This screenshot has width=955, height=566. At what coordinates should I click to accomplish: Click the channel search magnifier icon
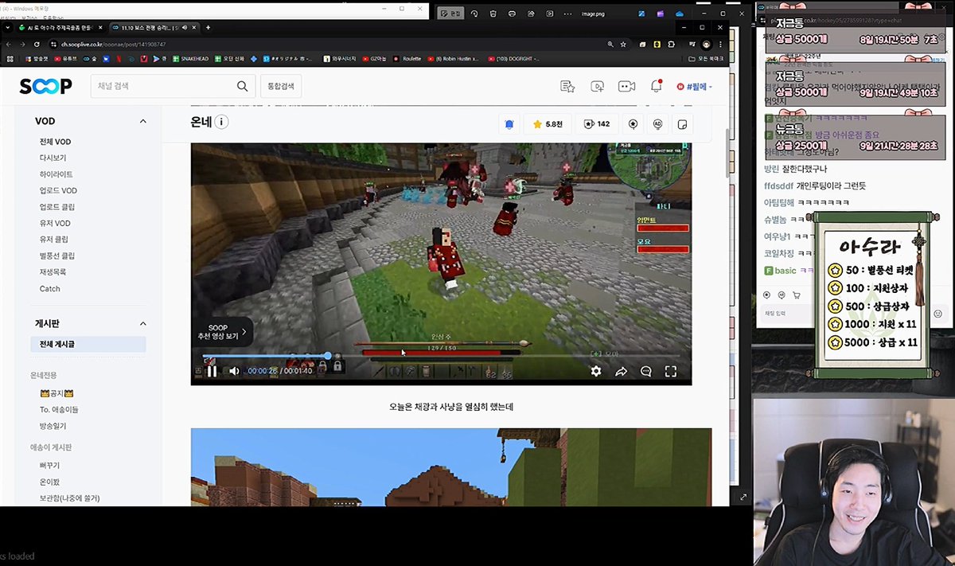pos(242,86)
